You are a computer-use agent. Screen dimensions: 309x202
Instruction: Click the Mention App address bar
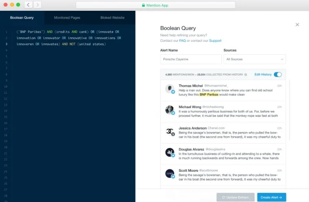[x=156, y=5]
